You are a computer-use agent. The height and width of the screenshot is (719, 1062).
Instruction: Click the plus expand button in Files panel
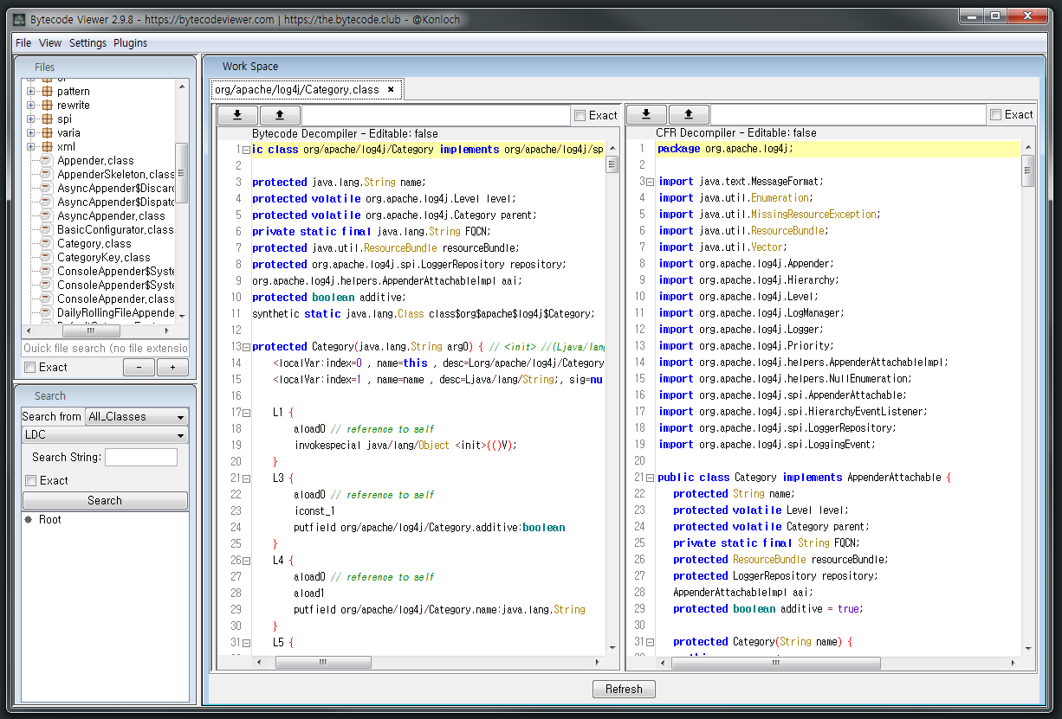coord(172,368)
